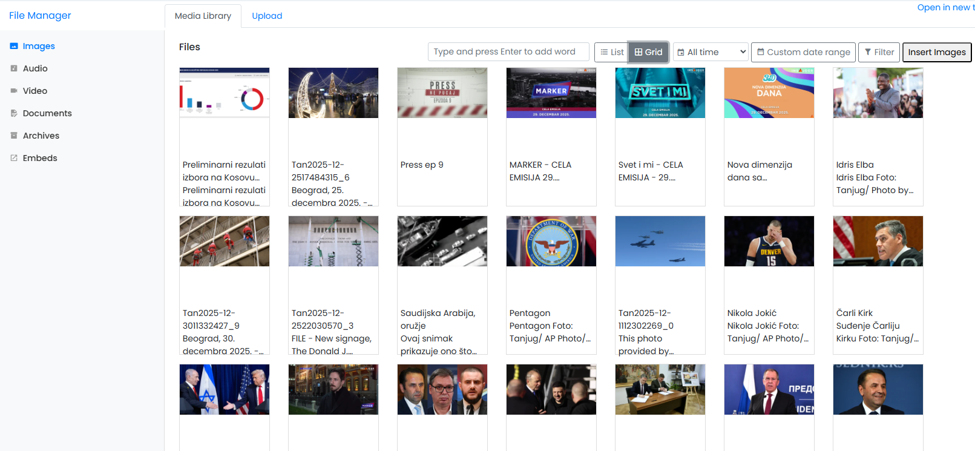975x451 pixels.
Task: Select the Tan2025-12-2522030570_3 signage thumbnail
Action: coord(333,241)
